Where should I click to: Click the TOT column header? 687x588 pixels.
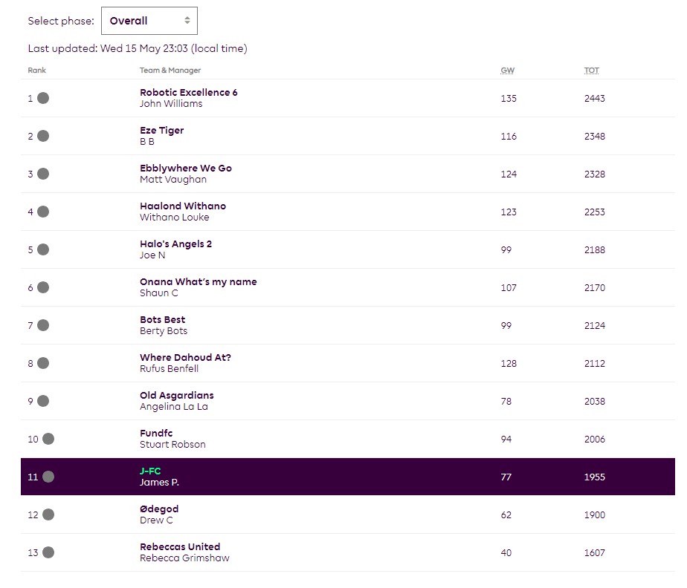pos(591,71)
